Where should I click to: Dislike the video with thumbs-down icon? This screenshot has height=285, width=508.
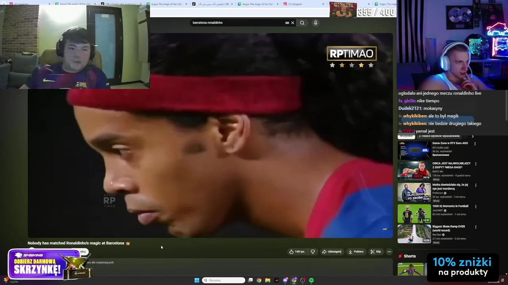pos(313,252)
